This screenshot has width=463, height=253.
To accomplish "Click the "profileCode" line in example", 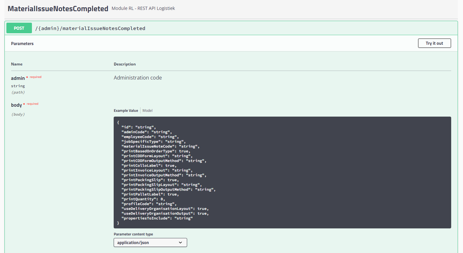I will click(149, 204).
